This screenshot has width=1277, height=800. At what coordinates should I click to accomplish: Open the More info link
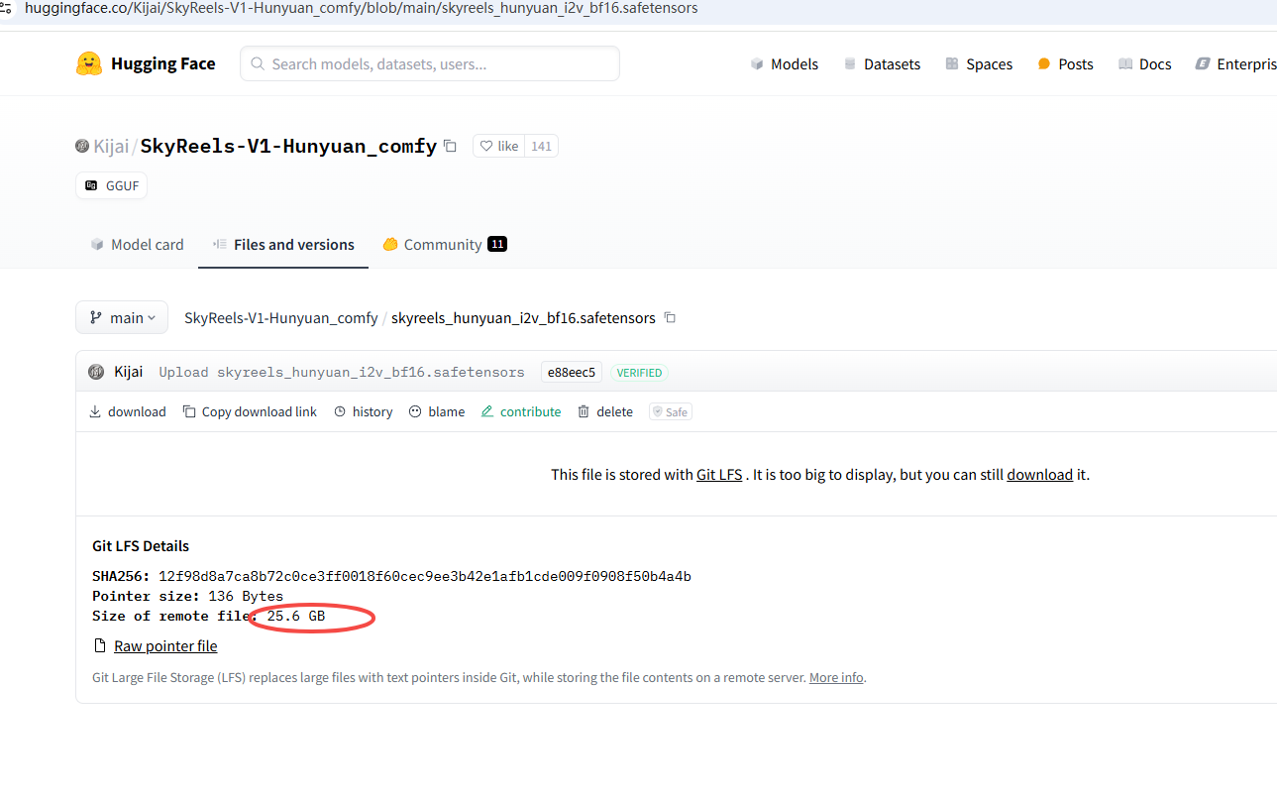click(x=836, y=678)
